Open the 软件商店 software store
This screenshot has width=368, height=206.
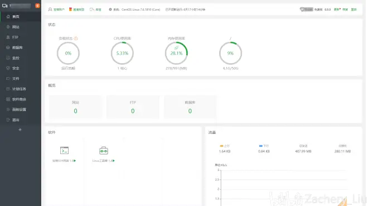coord(21,99)
